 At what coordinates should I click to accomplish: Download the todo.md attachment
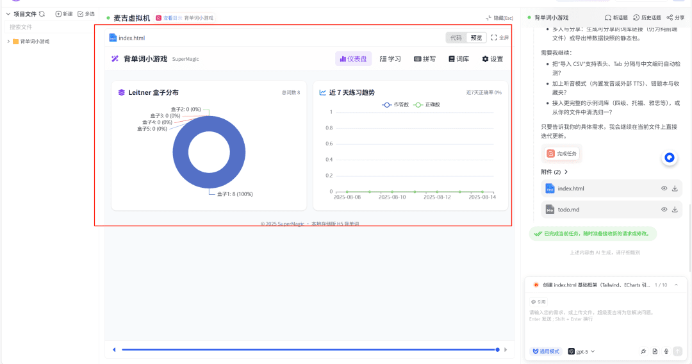pyautogui.click(x=674, y=210)
